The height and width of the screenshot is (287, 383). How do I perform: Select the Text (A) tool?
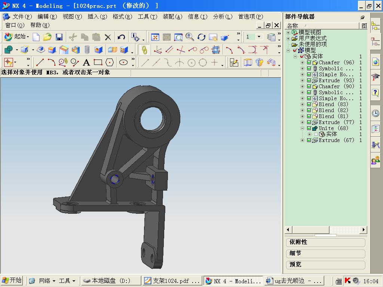(x=86, y=62)
